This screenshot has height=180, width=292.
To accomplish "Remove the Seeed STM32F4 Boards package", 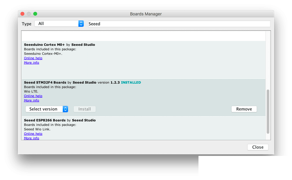I will click(244, 109).
